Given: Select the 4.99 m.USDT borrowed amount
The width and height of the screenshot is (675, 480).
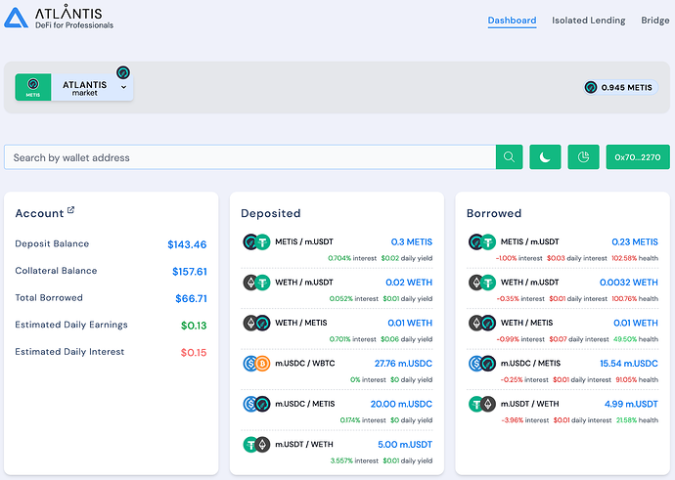Looking at the screenshot, I should point(631,404).
